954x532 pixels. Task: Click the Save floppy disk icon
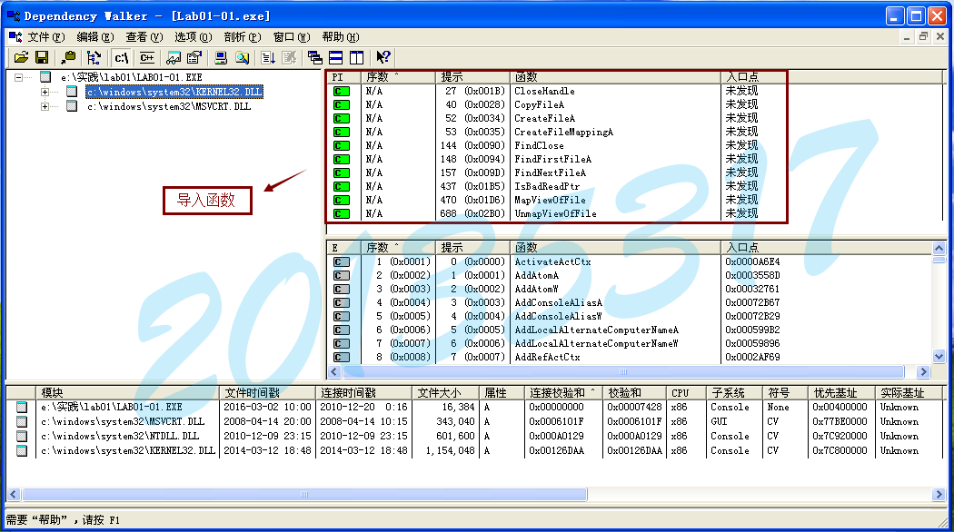(x=41, y=57)
